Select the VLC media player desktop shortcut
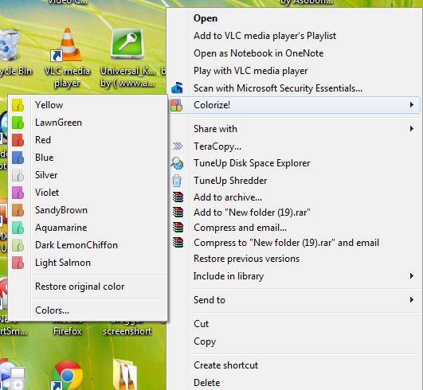423x390 pixels. pos(67,58)
